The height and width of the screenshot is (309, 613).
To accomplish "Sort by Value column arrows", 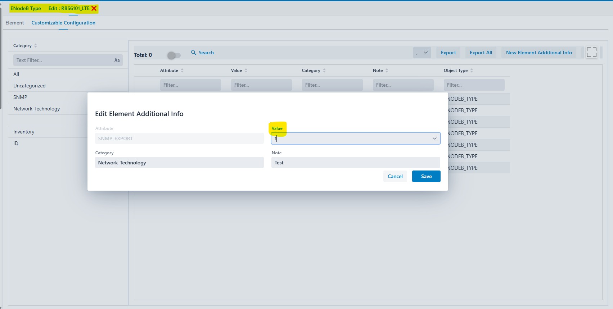I will (246, 71).
